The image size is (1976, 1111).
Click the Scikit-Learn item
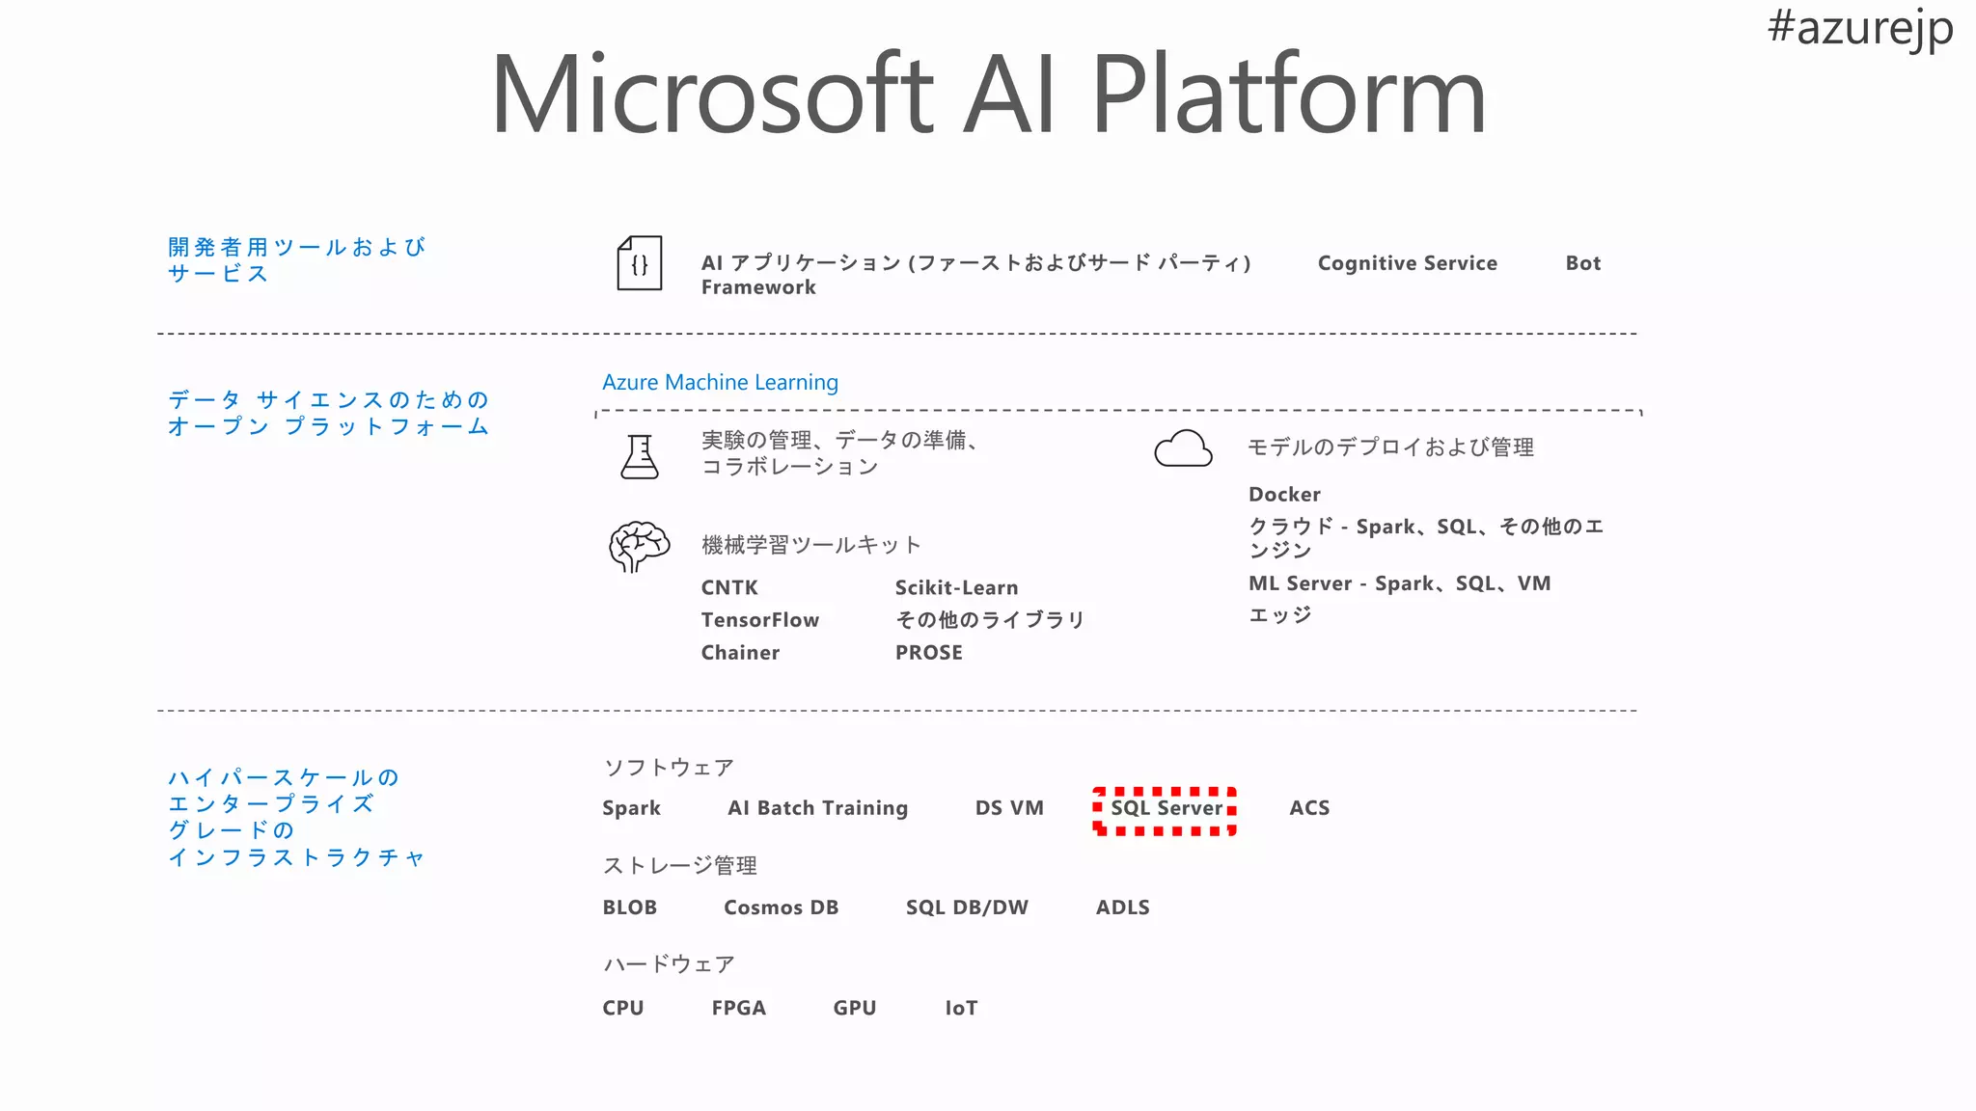(x=956, y=587)
